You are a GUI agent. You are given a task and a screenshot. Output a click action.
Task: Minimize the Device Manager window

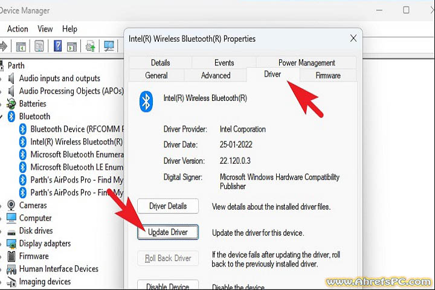[x=379, y=10]
